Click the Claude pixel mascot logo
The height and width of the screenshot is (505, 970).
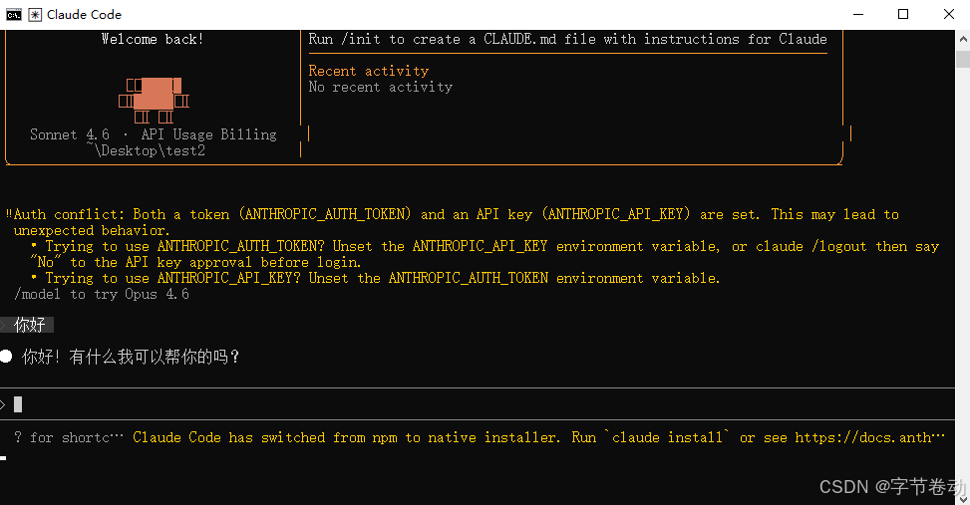click(x=155, y=101)
